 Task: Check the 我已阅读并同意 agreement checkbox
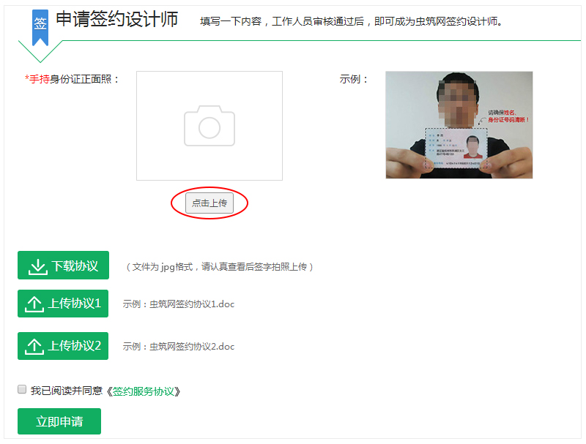(x=21, y=390)
